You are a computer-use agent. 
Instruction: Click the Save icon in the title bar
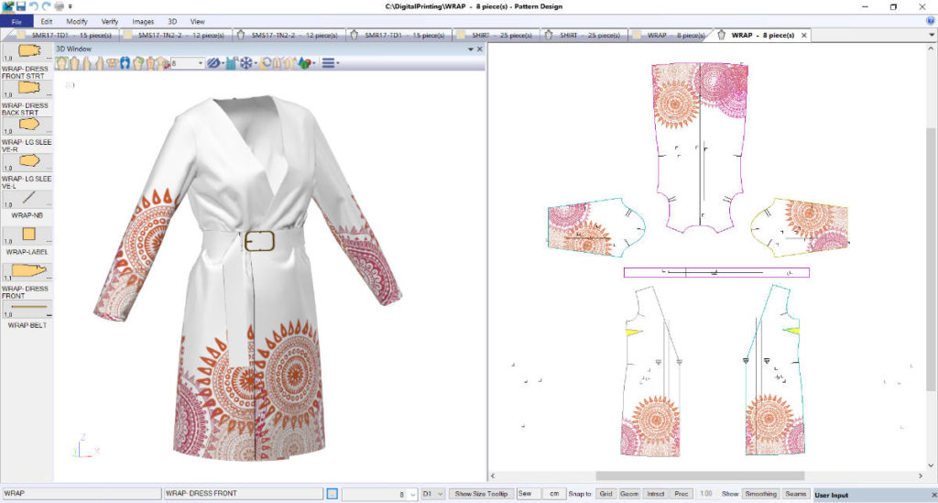coord(20,6)
